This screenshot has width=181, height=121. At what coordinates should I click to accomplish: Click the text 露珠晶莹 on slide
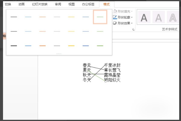click(112, 75)
